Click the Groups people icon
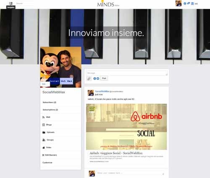210x178 pixels. coord(44,140)
